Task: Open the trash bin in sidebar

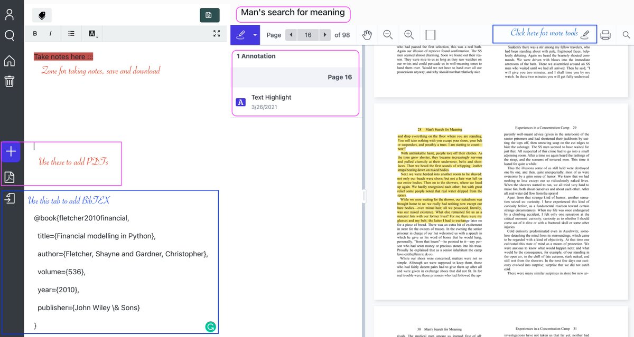Action: coord(10,81)
